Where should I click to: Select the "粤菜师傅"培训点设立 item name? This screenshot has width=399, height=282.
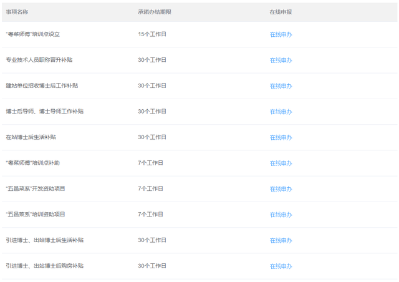32,34
